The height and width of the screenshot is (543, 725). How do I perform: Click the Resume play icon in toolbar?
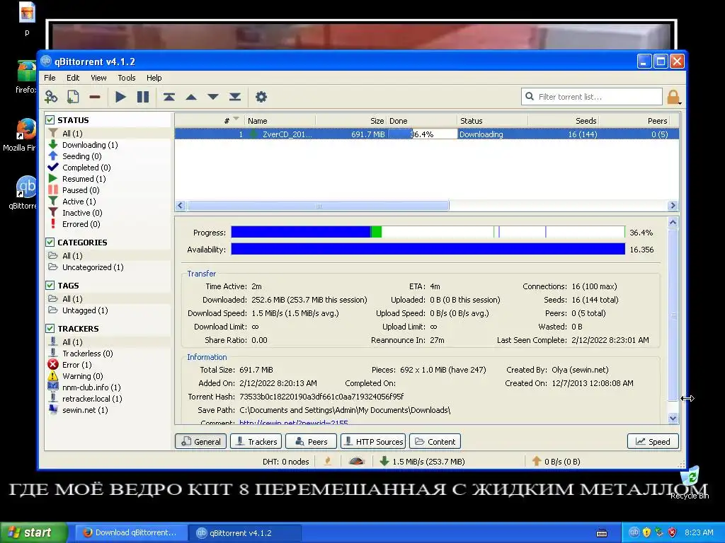(x=120, y=97)
